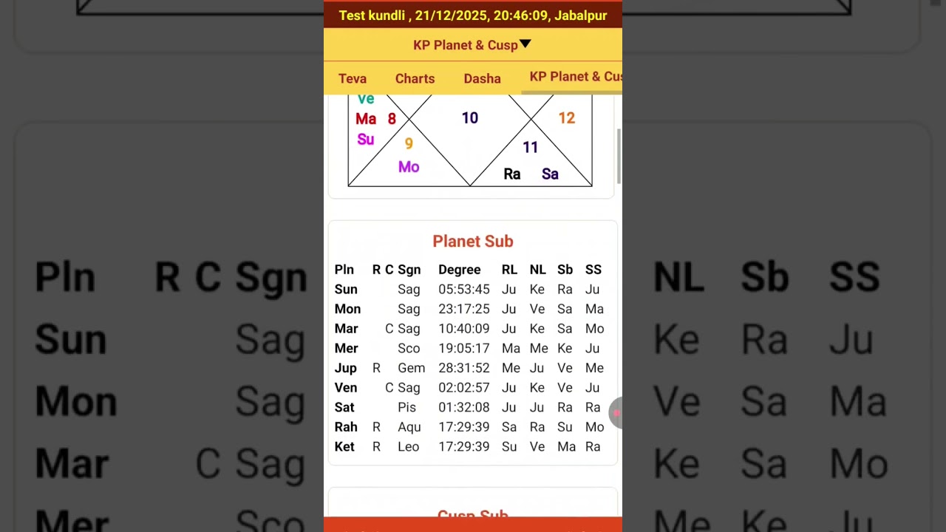The height and width of the screenshot is (532, 946).
Task: Click Sa planet in chart
Action: click(x=550, y=174)
